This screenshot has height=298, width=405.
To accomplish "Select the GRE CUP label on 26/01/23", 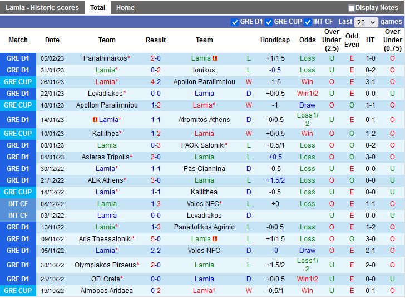I will 18,82.
